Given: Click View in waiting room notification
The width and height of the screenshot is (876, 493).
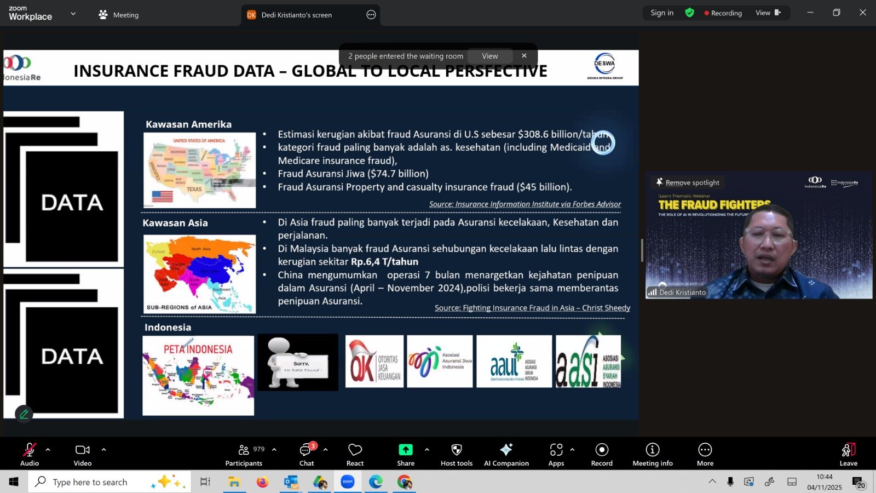Looking at the screenshot, I should point(489,56).
